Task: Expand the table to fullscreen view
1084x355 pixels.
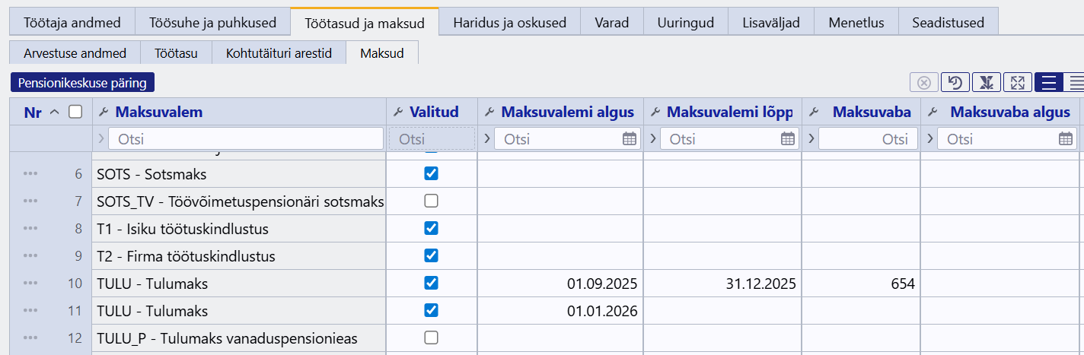Action: pyautogui.click(x=1017, y=82)
